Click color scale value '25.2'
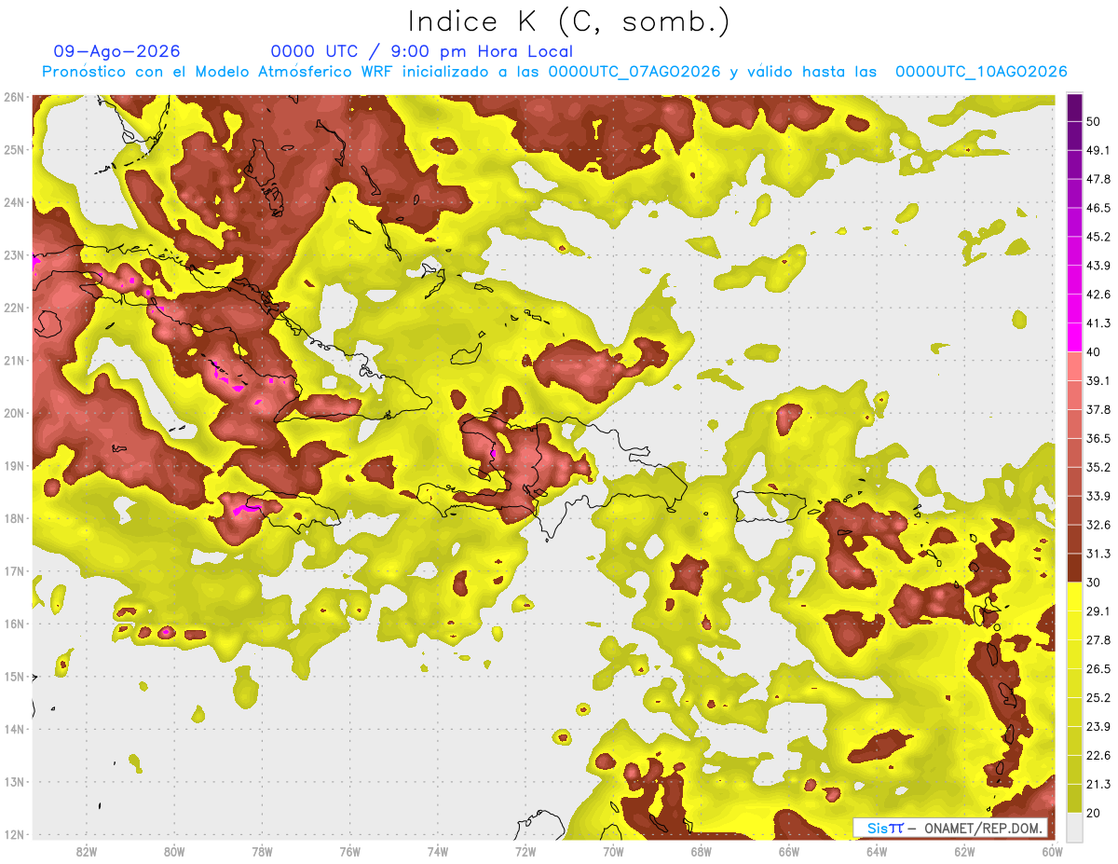 (1098, 698)
